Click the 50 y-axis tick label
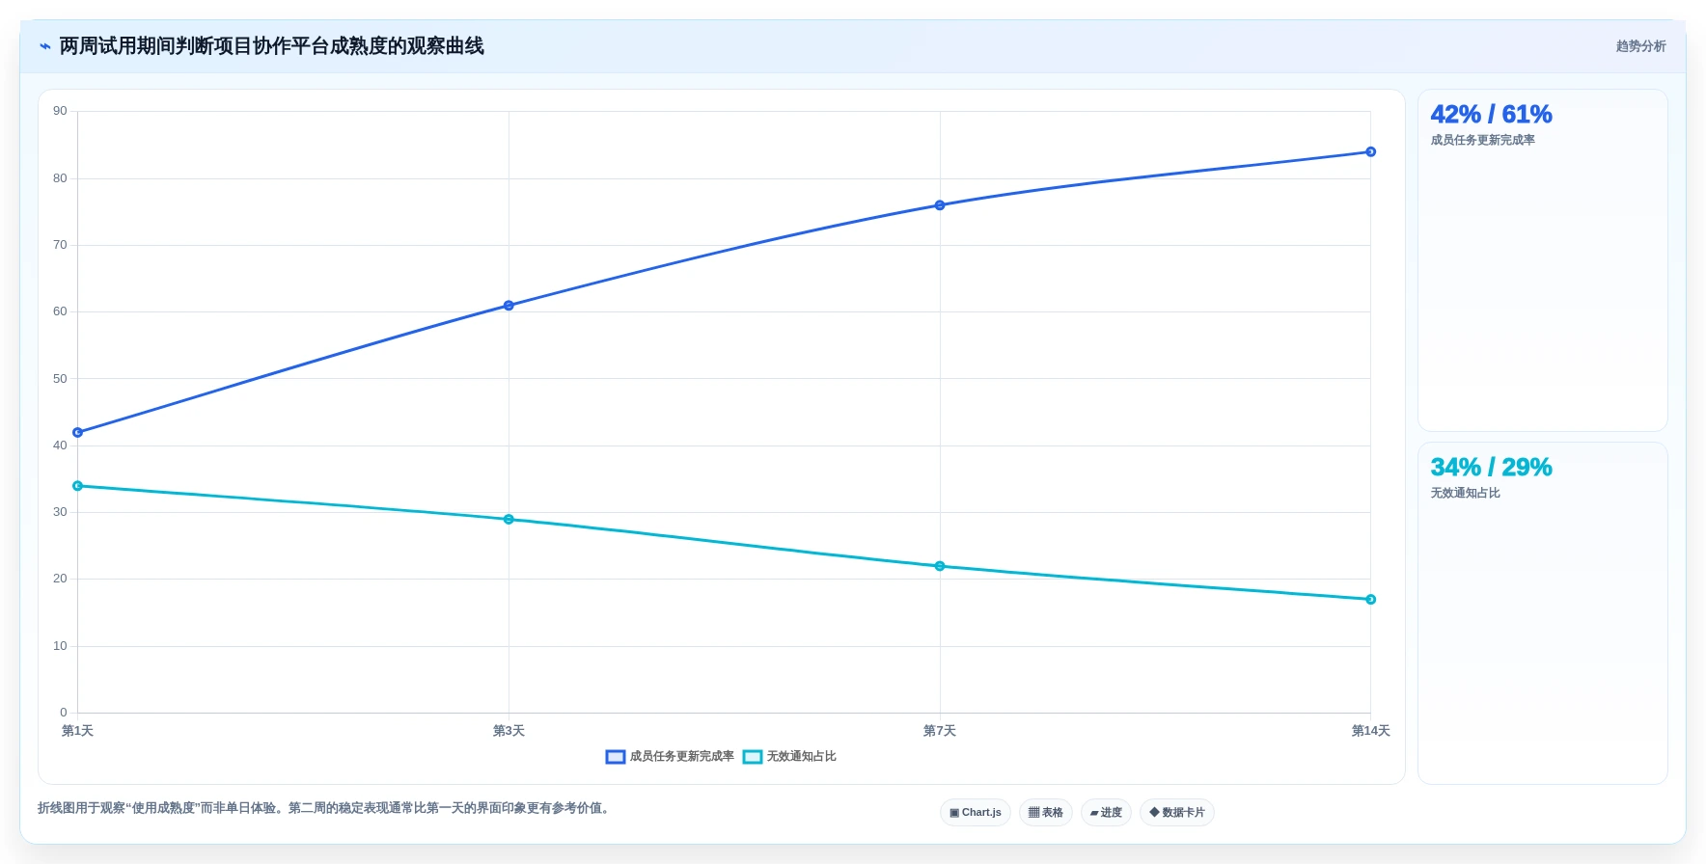This screenshot has height=864, width=1706. point(60,379)
